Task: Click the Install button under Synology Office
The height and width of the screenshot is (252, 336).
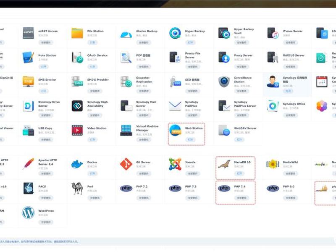Action: pos(290,115)
